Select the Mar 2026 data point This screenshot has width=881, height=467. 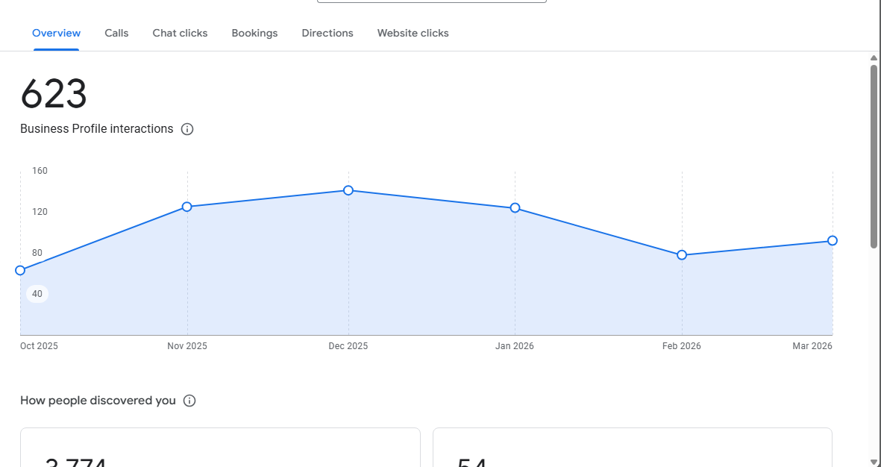[x=833, y=240]
